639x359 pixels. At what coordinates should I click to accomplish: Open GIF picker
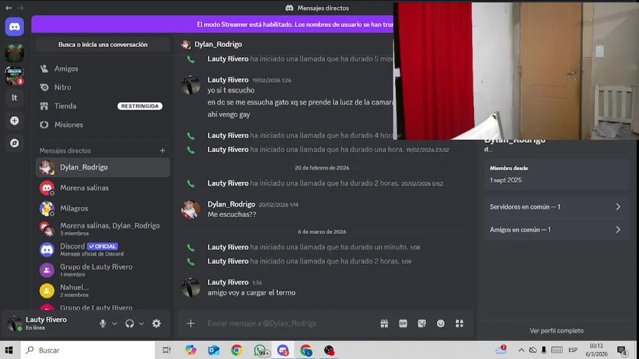tap(403, 324)
